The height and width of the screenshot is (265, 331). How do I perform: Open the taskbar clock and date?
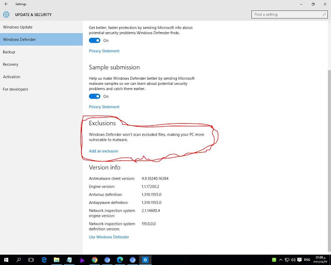coord(321,260)
